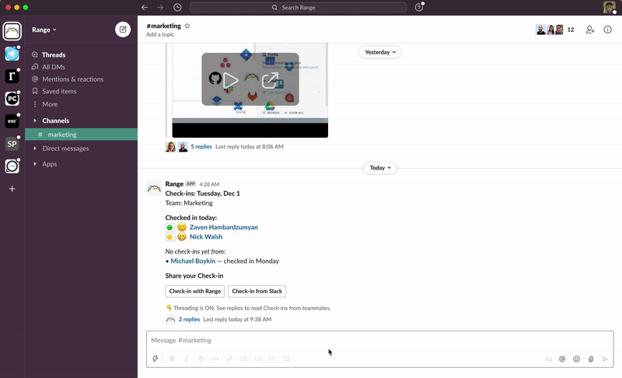Image resolution: width=622 pixels, height=378 pixels.
Task: Compose a new message with pencil icon
Action: pyautogui.click(x=123, y=30)
